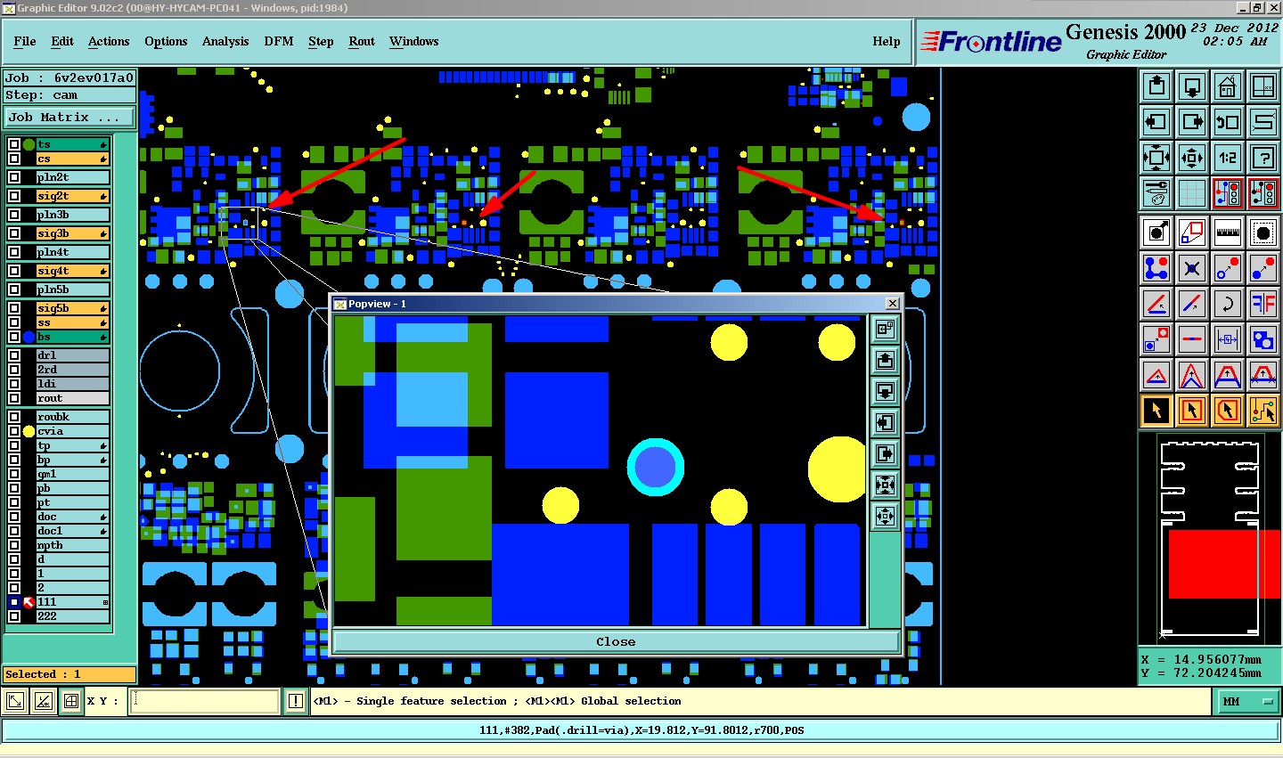This screenshot has width=1283, height=758.
Task: Click the green color dot of ts layer
Action: click(29, 144)
